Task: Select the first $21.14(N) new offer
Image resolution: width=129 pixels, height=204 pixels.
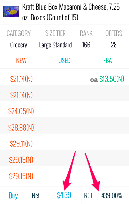Action: point(21,79)
